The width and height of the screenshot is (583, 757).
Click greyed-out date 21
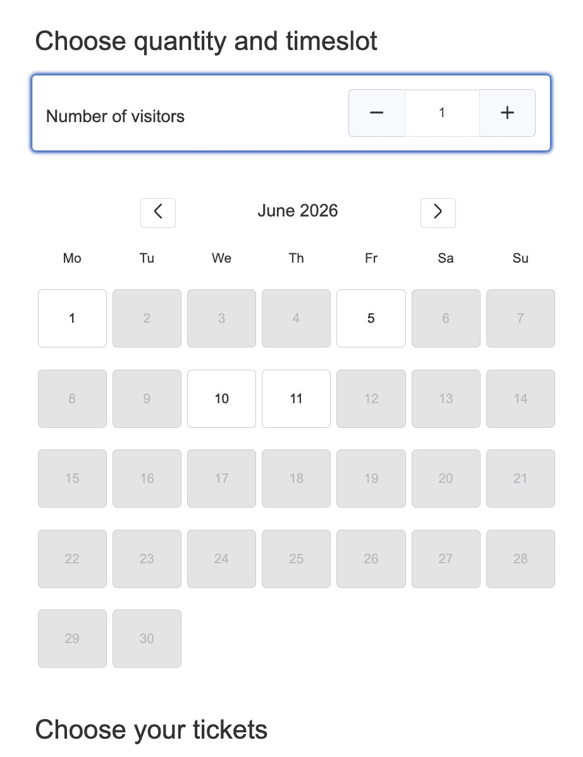pyautogui.click(x=520, y=479)
